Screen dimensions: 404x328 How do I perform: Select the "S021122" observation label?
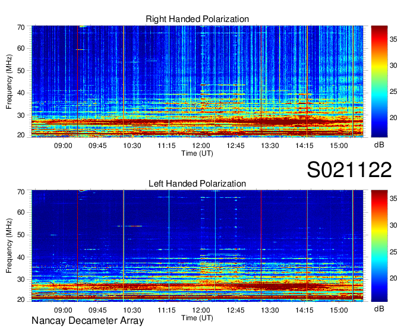click(x=349, y=170)
